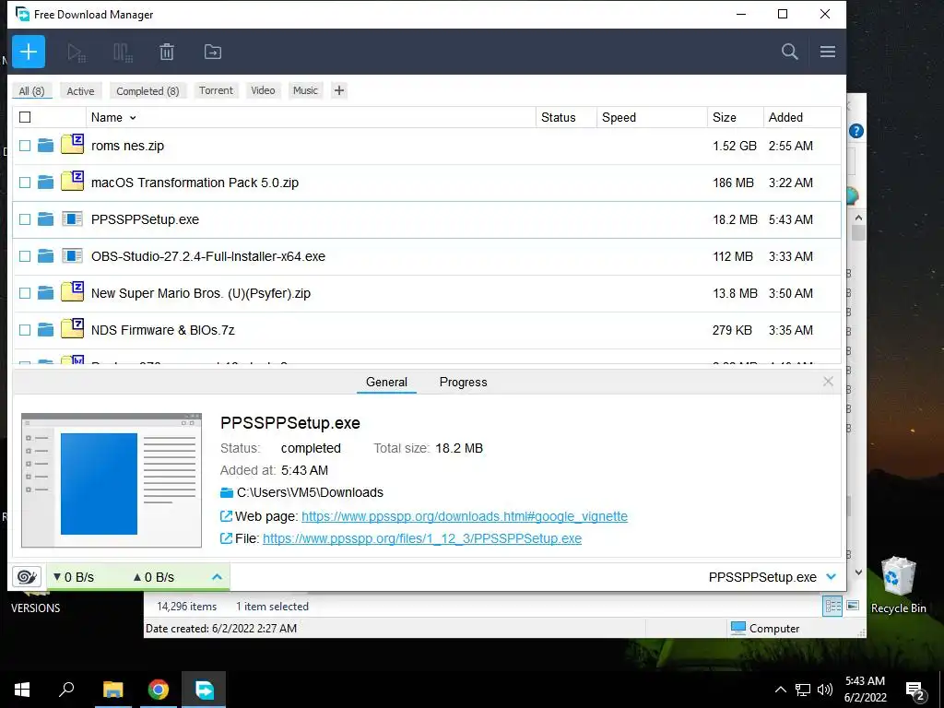
Task: Click the help question mark icon
Action: [x=856, y=131]
